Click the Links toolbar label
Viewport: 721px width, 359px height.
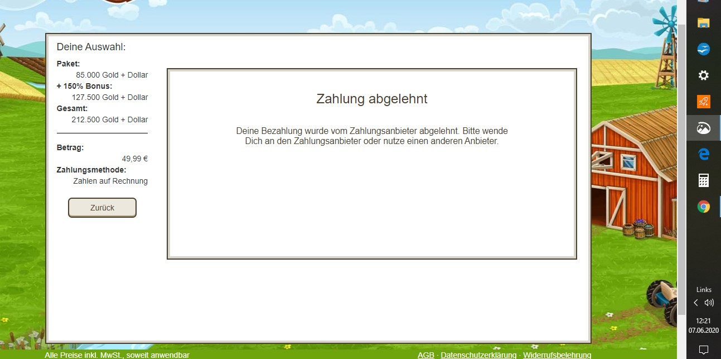coord(704,290)
